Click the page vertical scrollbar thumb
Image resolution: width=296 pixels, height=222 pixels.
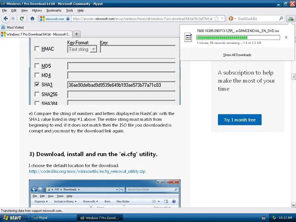coord(293,76)
